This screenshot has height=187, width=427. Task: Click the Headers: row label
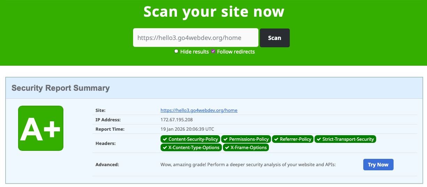(x=106, y=143)
